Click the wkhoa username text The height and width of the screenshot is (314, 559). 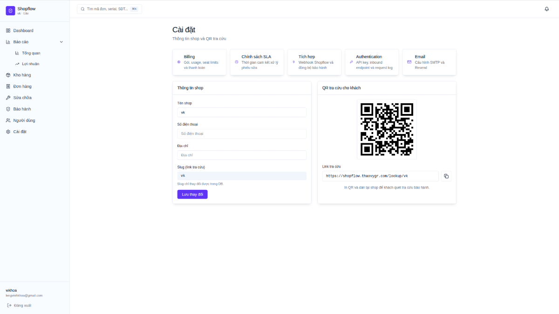click(11, 290)
